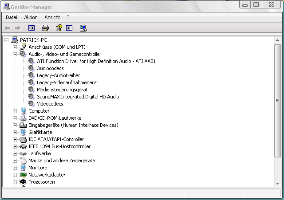Click the Anschlüsse (COM und LPT) port icon
The width and height of the screenshot is (284, 200).
pyautogui.click(x=23, y=47)
